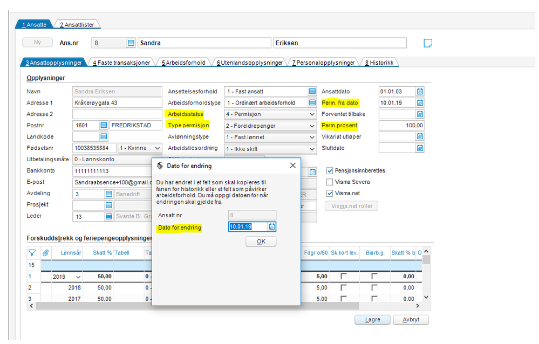The width and height of the screenshot is (539, 344).
Task: Select the 3 Ansattopplysninger tab
Action: (x=53, y=63)
